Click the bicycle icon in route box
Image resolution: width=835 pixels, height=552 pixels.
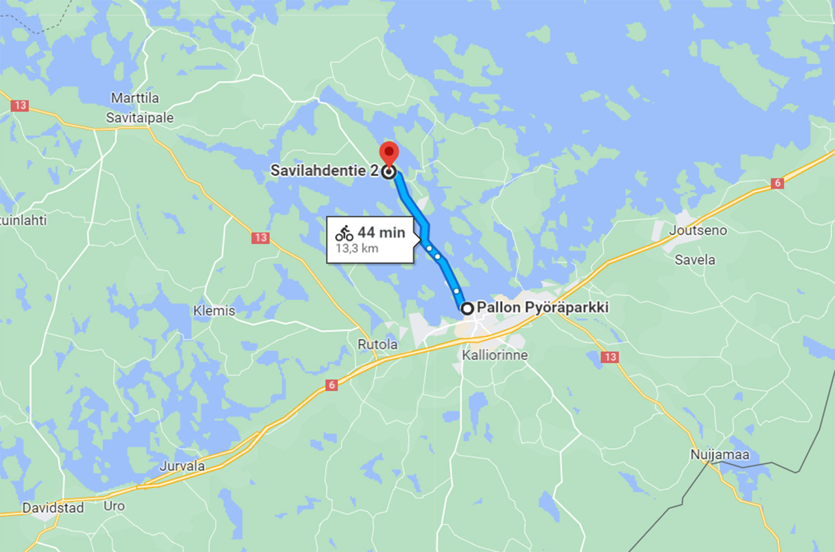click(x=344, y=233)
